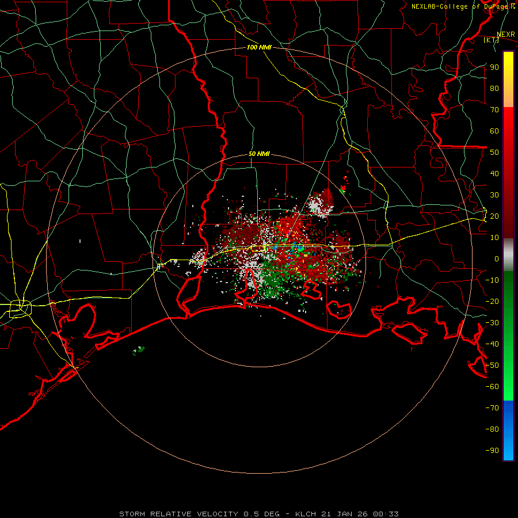Click the NEXLAB-College of DuPage credit text
The height and width of the screenshot is (518, 518).
pyautogui.click(x=463, y=6)
